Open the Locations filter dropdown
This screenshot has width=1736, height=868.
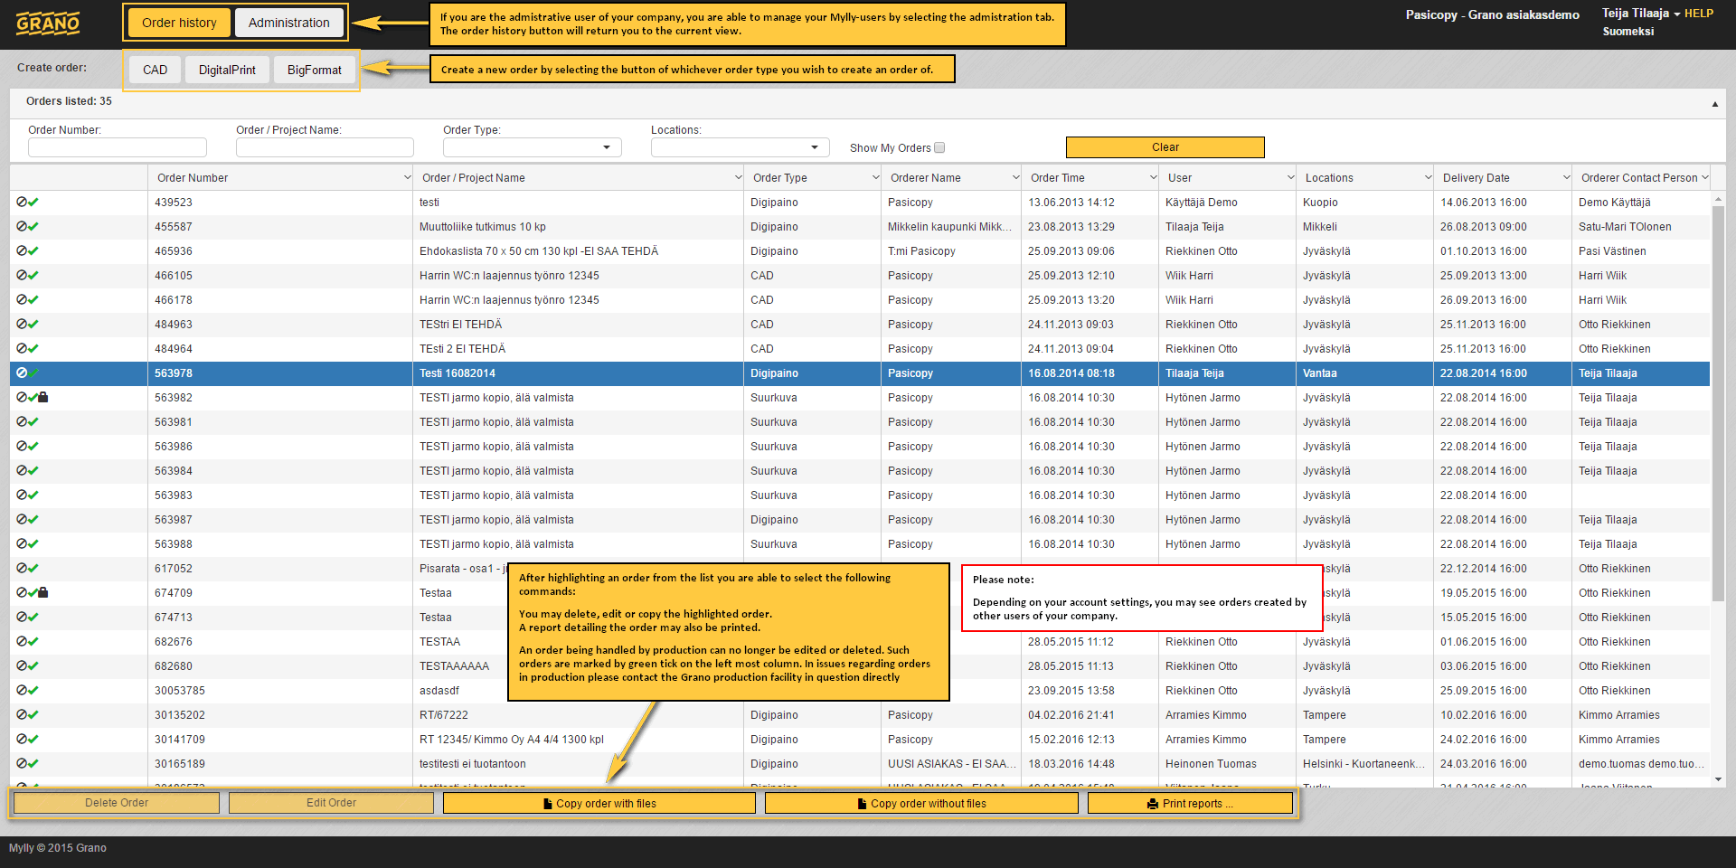[x=740, y=147]
